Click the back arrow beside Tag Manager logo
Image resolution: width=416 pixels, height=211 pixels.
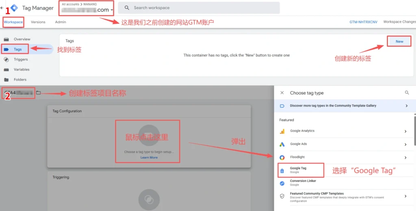2,8
